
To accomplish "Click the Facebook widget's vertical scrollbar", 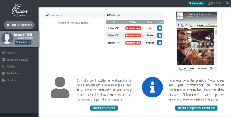I will (x=216, y=49).
